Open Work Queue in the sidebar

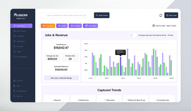(20, 31)
